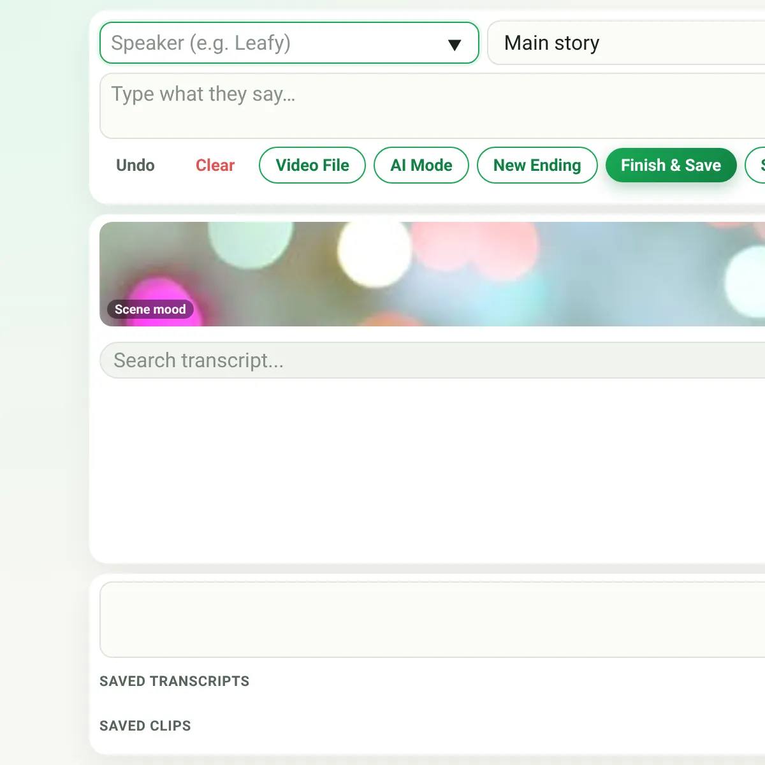The width and height of the screenshot is (765, 765).
Task: Add a New Ending
Action: pos(537,165)
